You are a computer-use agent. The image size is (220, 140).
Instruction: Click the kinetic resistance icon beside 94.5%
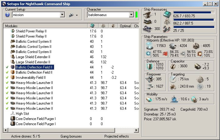tap(183, 54)
